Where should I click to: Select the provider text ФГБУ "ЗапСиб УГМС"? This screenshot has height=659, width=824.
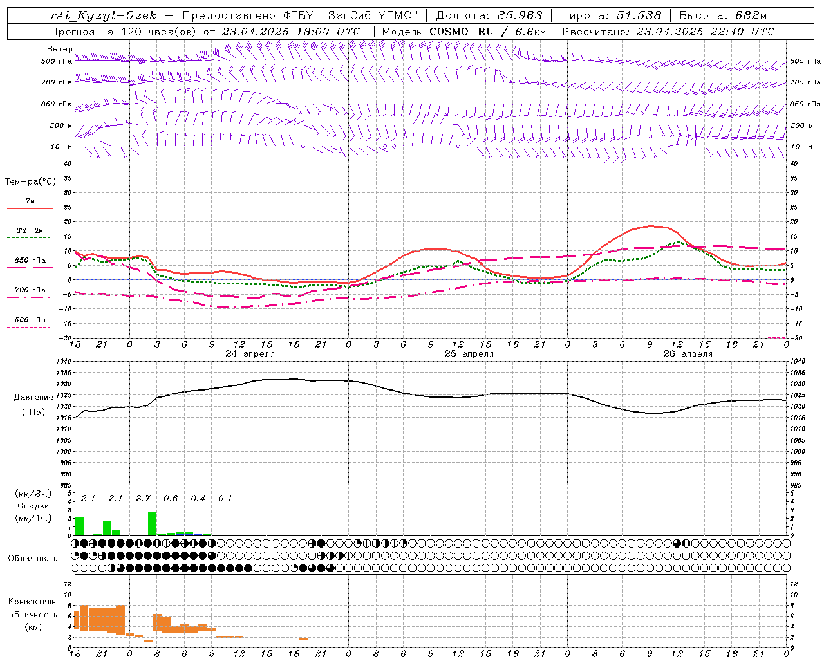(x=350, y=15)
